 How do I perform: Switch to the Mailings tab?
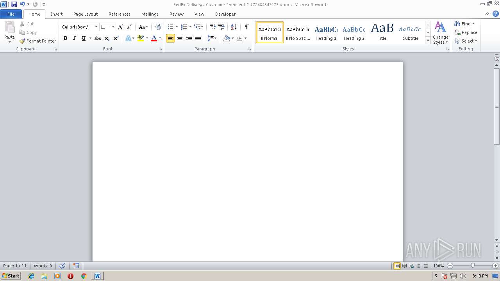tap(150, 14)
